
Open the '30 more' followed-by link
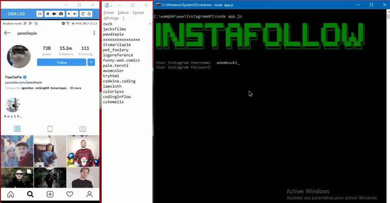[x=76, y=88]
